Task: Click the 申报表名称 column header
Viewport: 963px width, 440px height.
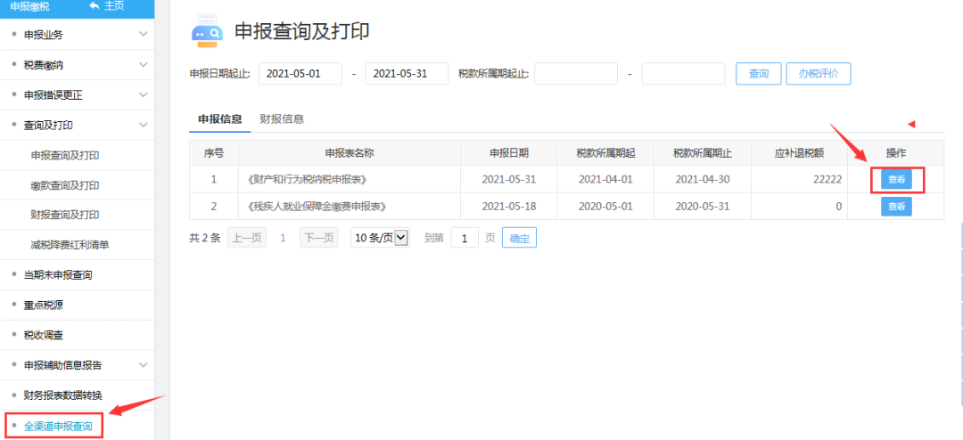Action: click(350, 153)
